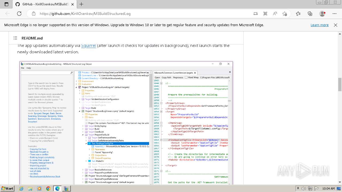Viewport: 342px width, 192px height.
Task: Click the scrollbar down arrow
Action: click(340, 182)
